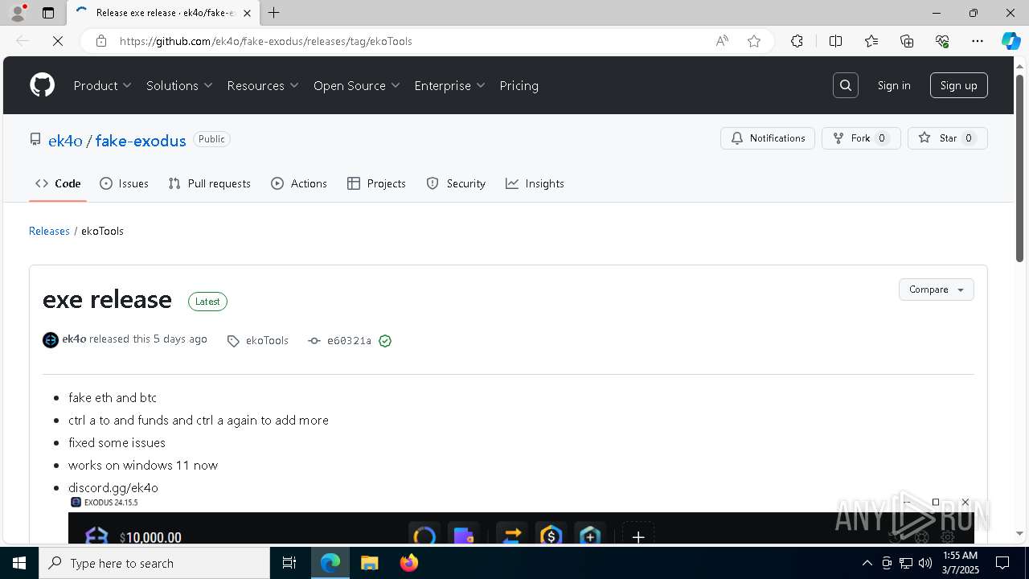Open the Favorites list

[x=871, y=41]
